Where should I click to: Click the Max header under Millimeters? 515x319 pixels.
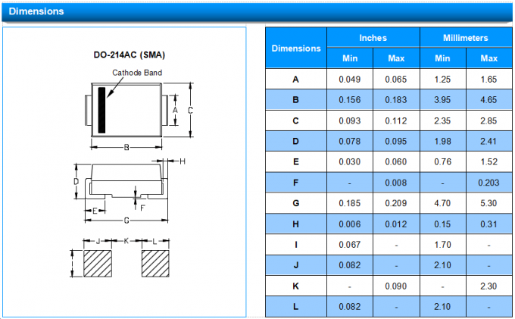point(489,58)
